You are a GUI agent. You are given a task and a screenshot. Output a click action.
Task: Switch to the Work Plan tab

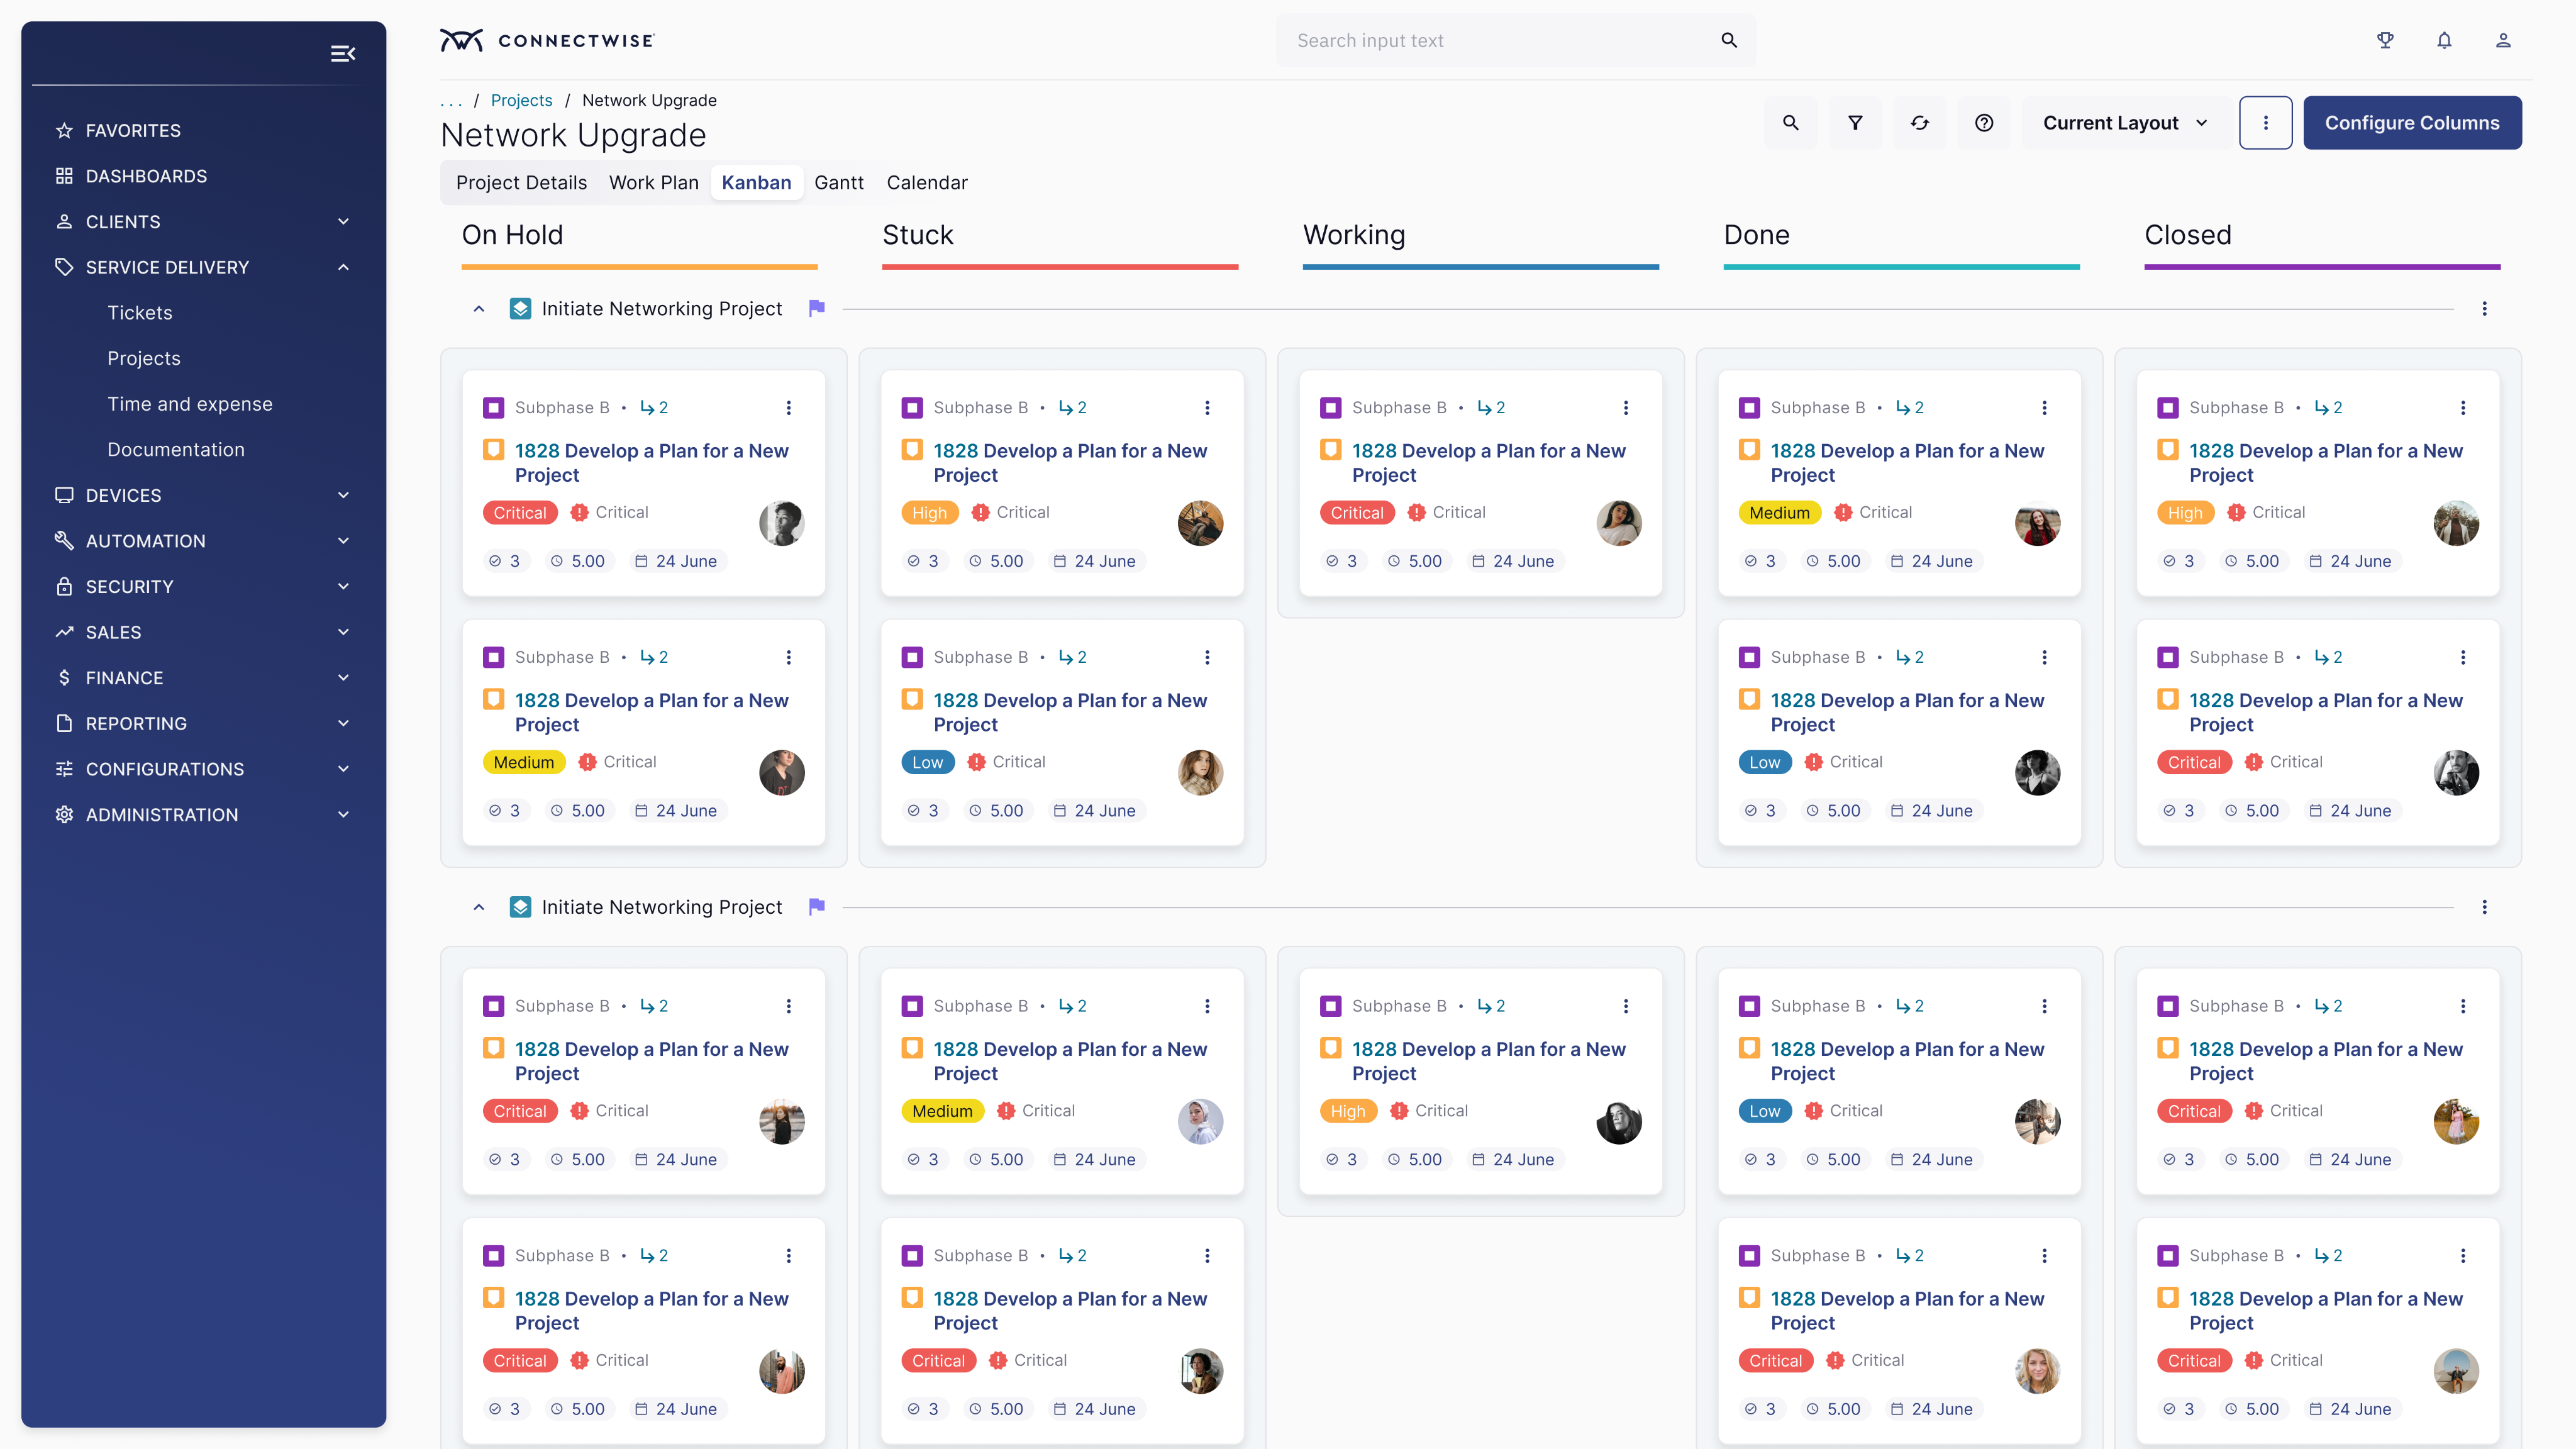coord(653,183)
